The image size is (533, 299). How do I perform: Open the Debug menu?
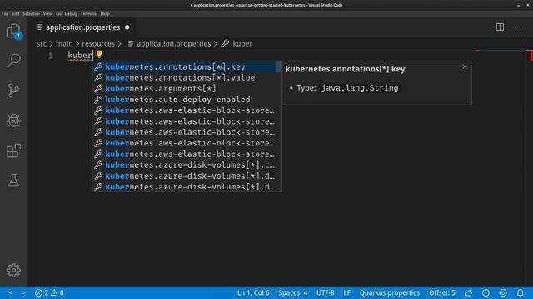pyautogui.click(x=71, y=14)
